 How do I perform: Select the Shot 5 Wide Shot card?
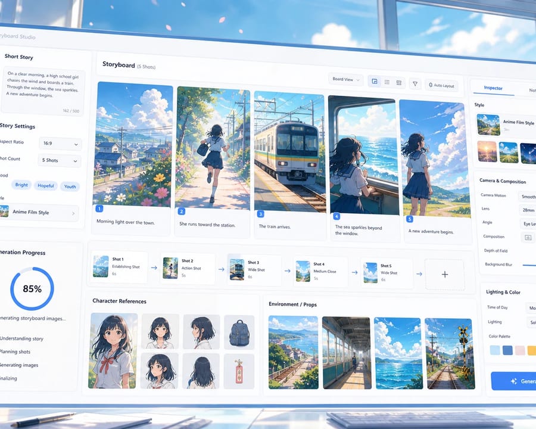click(387, 273)
